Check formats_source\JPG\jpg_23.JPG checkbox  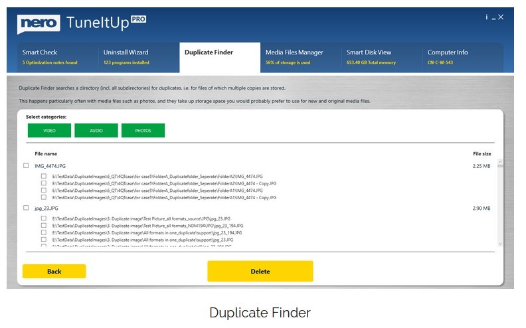tap(44, 218)
